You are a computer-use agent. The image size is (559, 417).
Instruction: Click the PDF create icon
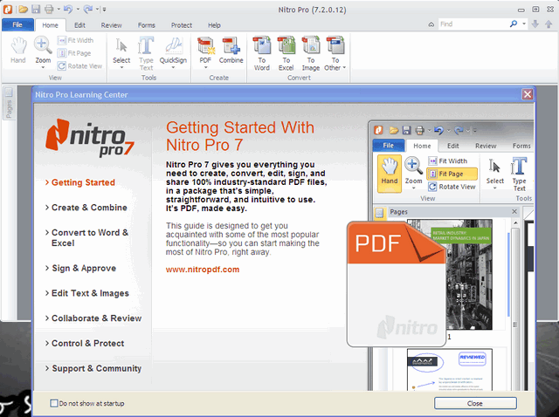206,45
